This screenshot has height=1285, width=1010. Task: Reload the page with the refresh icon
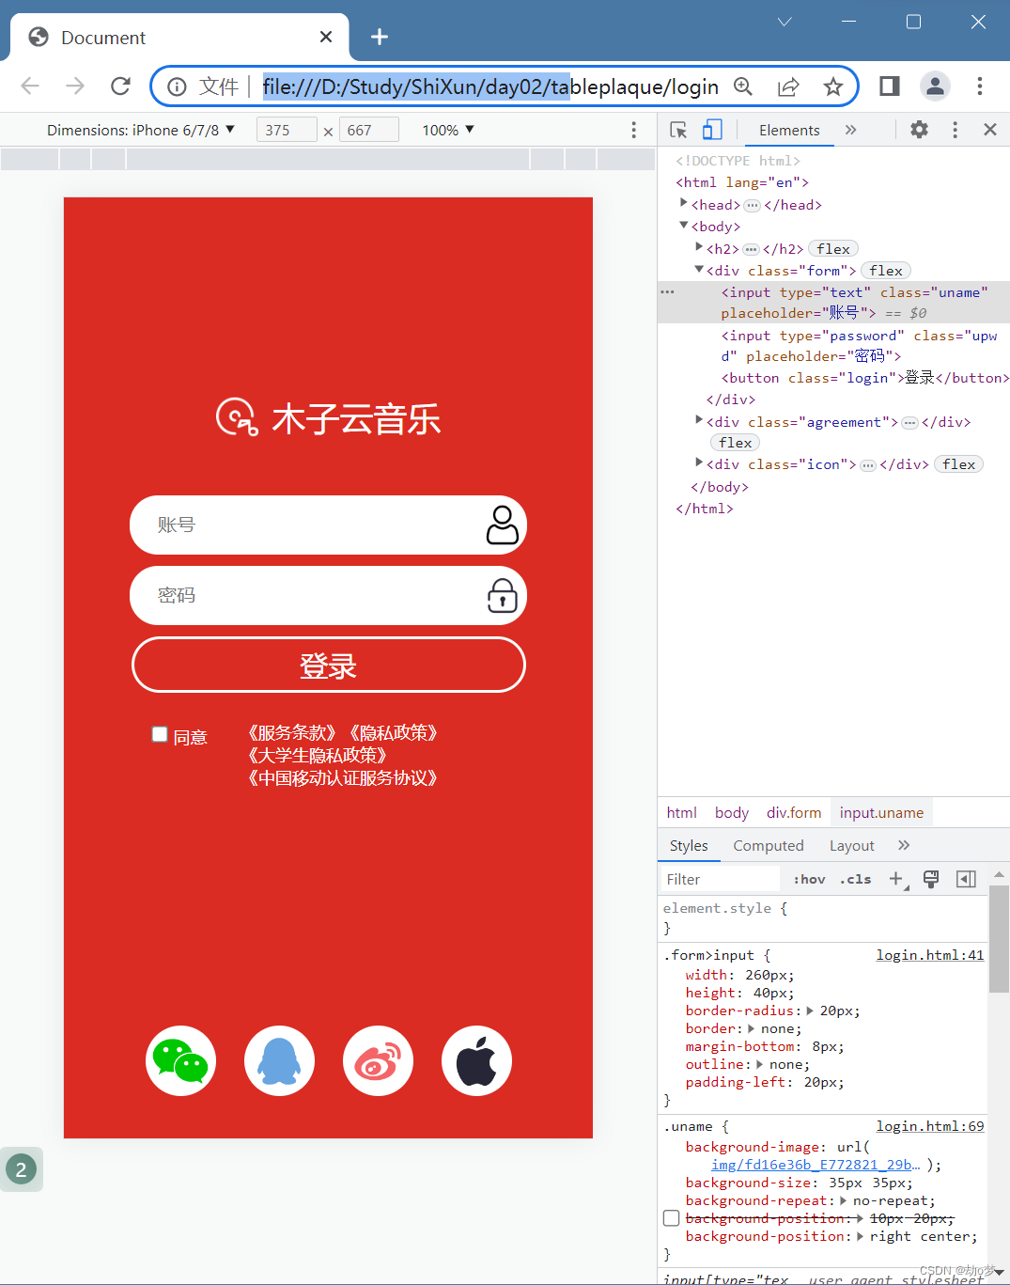point(120,86)
